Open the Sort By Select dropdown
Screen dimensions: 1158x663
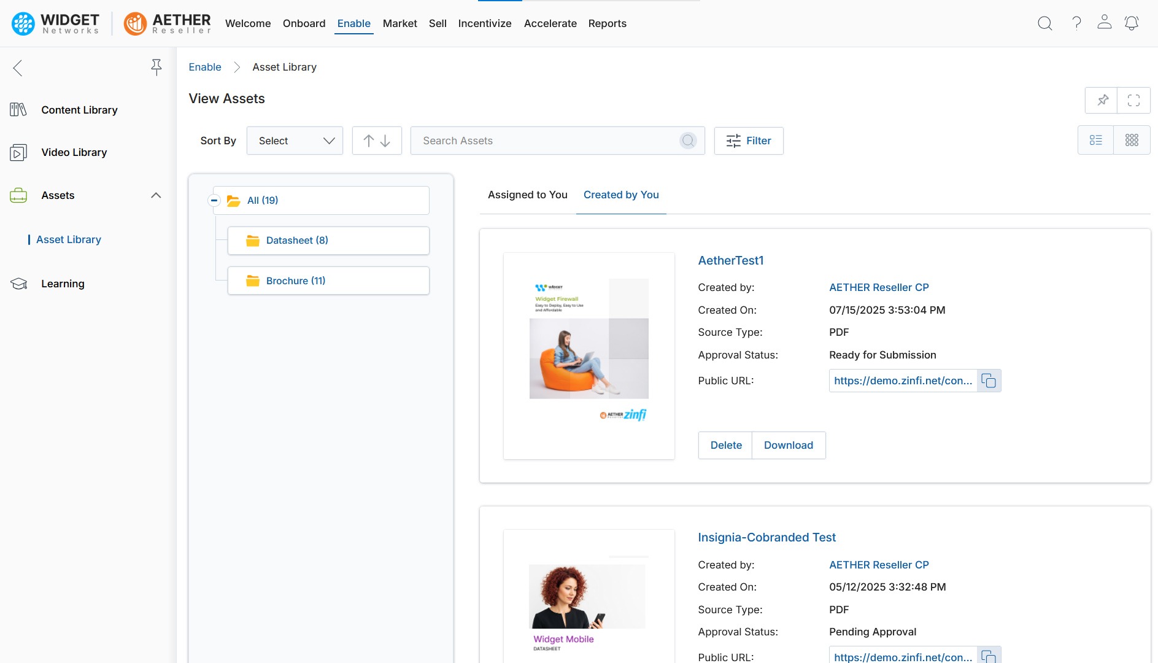pyautogui.click(x=295, y=141)
